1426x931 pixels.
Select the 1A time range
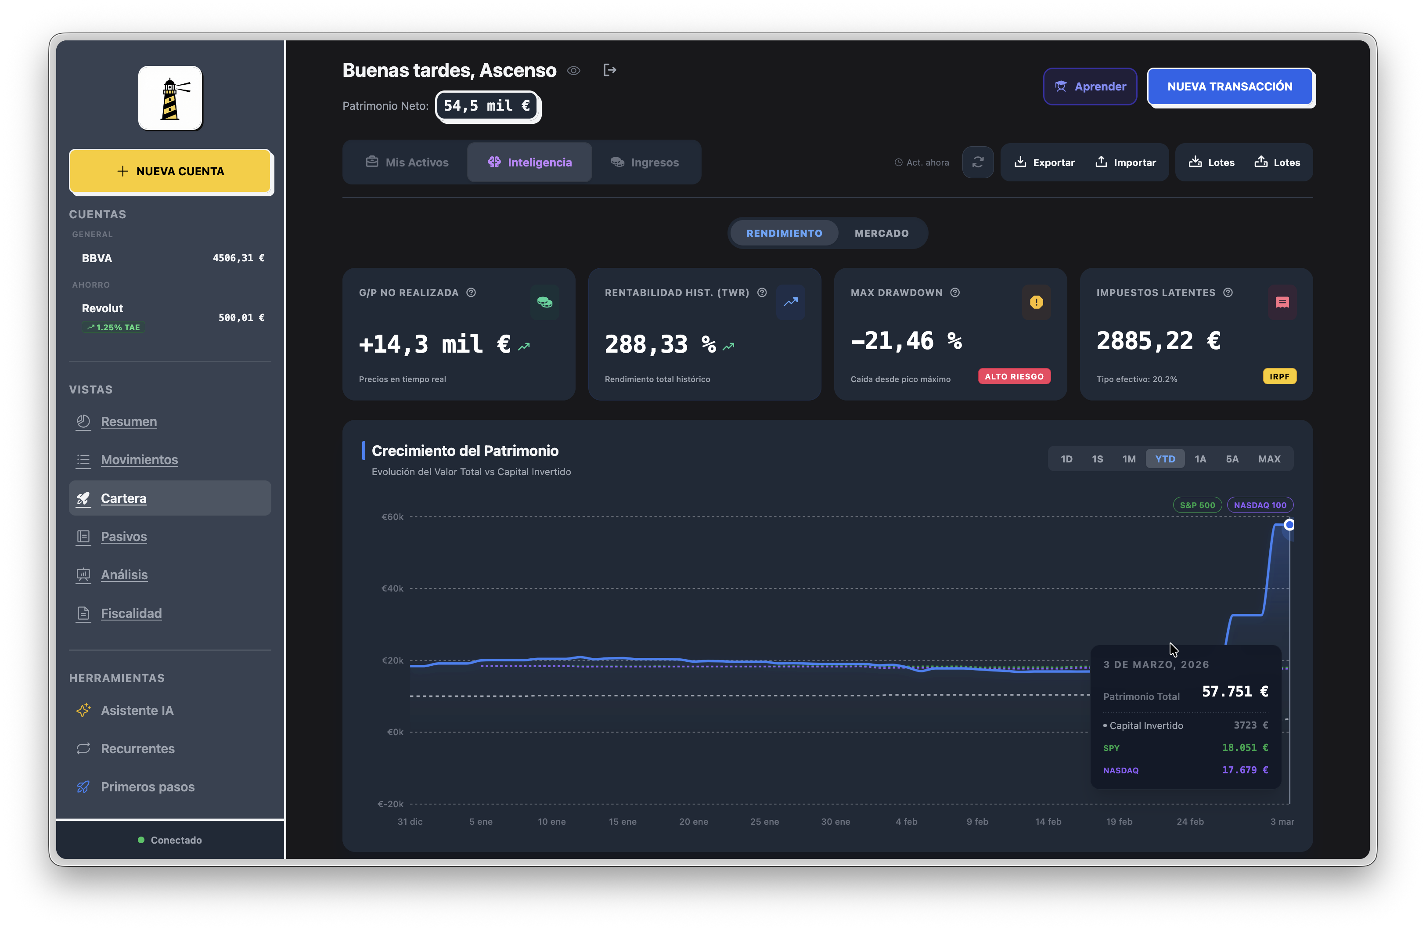pyautogui.click(x=1199, y=458)
